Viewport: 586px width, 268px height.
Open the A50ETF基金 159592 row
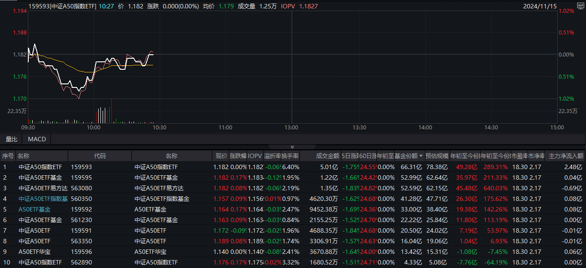click(34, 209)
